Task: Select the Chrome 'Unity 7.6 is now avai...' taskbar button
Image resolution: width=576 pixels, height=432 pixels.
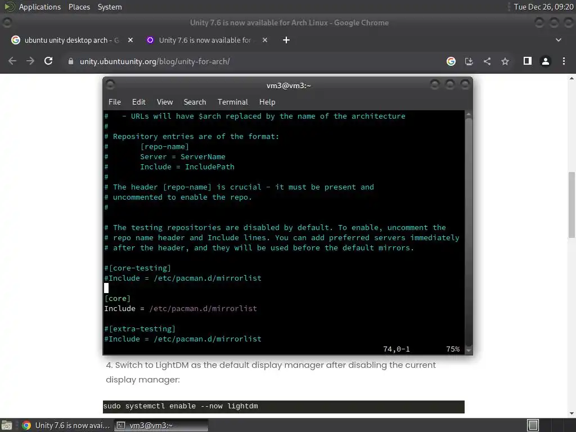Action: [66, 425]
